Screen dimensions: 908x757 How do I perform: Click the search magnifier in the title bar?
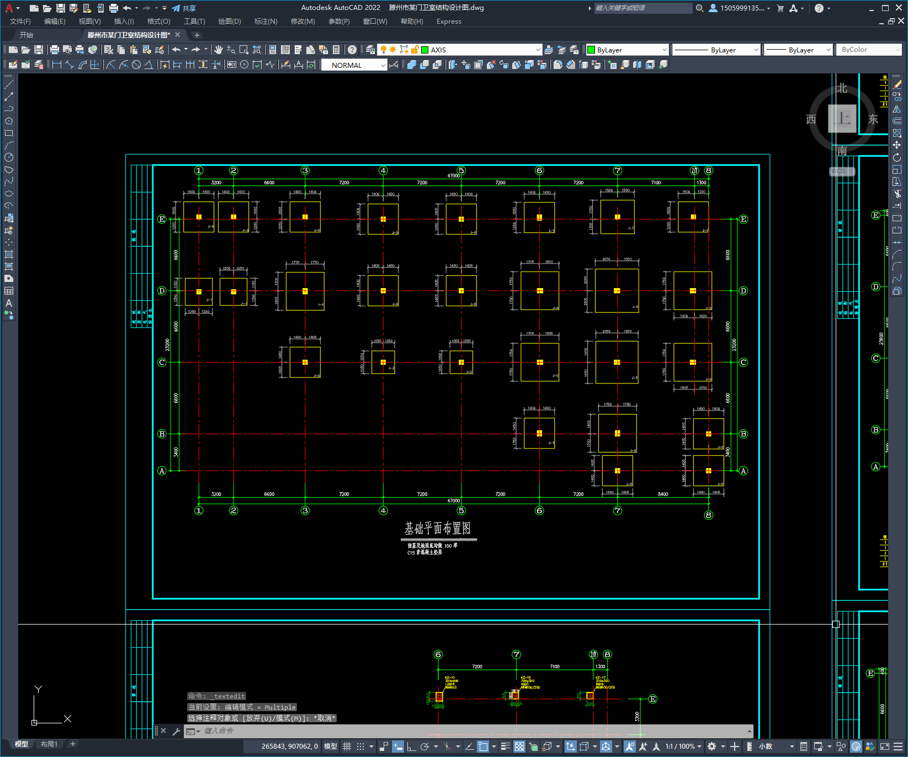click(700, 8)
